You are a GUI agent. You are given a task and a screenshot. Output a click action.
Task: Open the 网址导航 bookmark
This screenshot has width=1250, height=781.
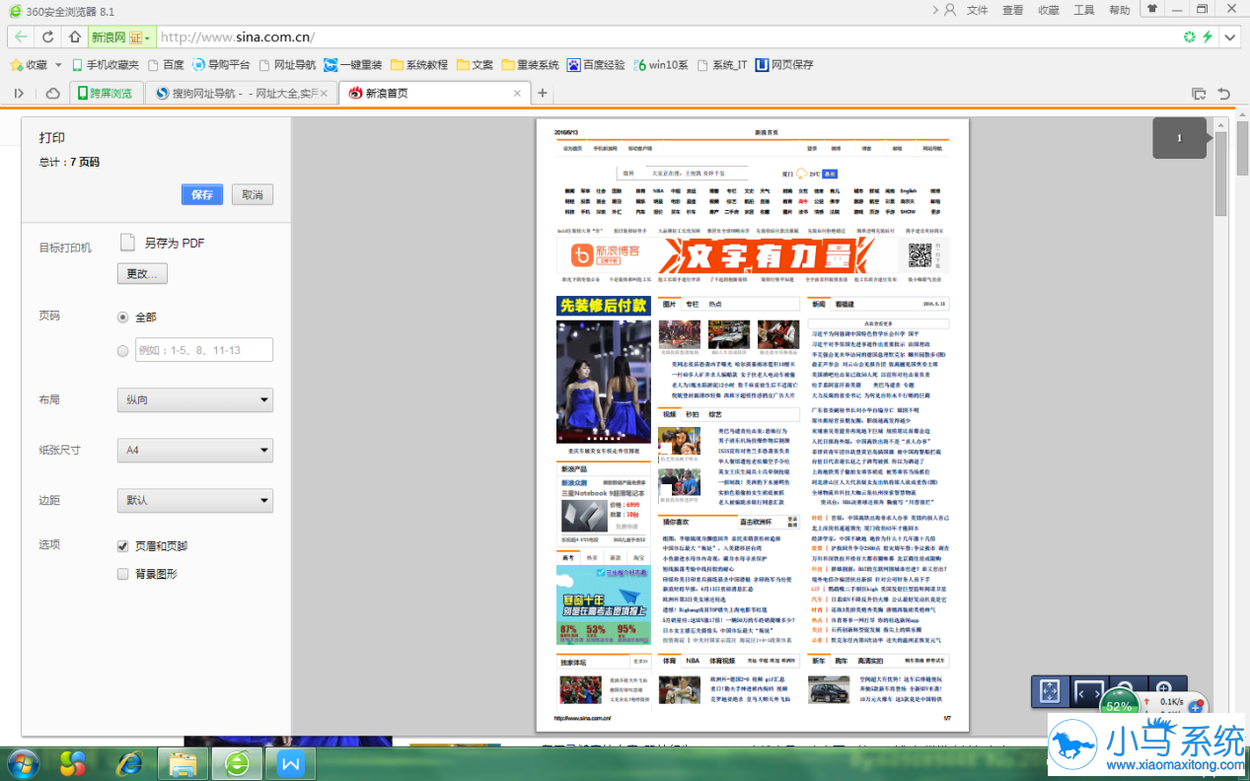tap(287, 65)
